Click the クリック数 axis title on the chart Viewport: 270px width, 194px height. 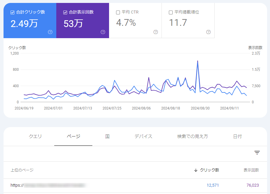pyautogui.click(x=17, y=48)
